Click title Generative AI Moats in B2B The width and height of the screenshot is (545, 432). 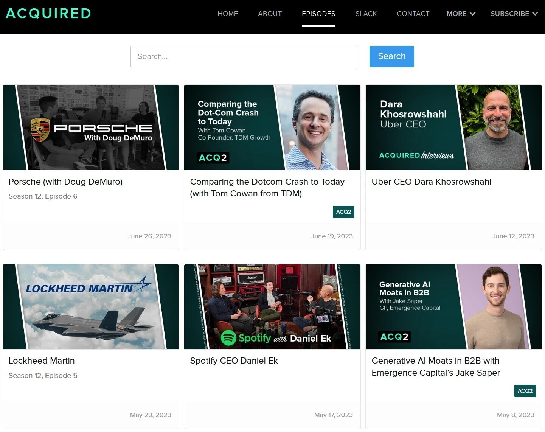click(436, 367)
